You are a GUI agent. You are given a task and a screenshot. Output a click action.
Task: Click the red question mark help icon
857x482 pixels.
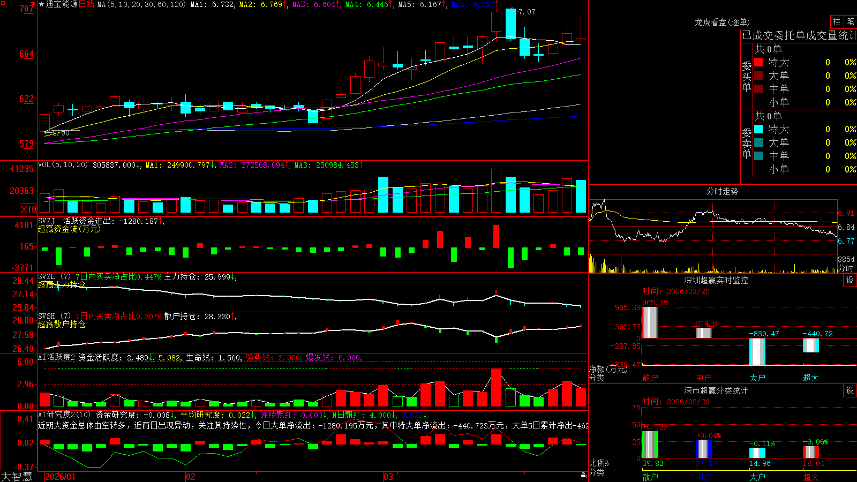coord(33,4)
